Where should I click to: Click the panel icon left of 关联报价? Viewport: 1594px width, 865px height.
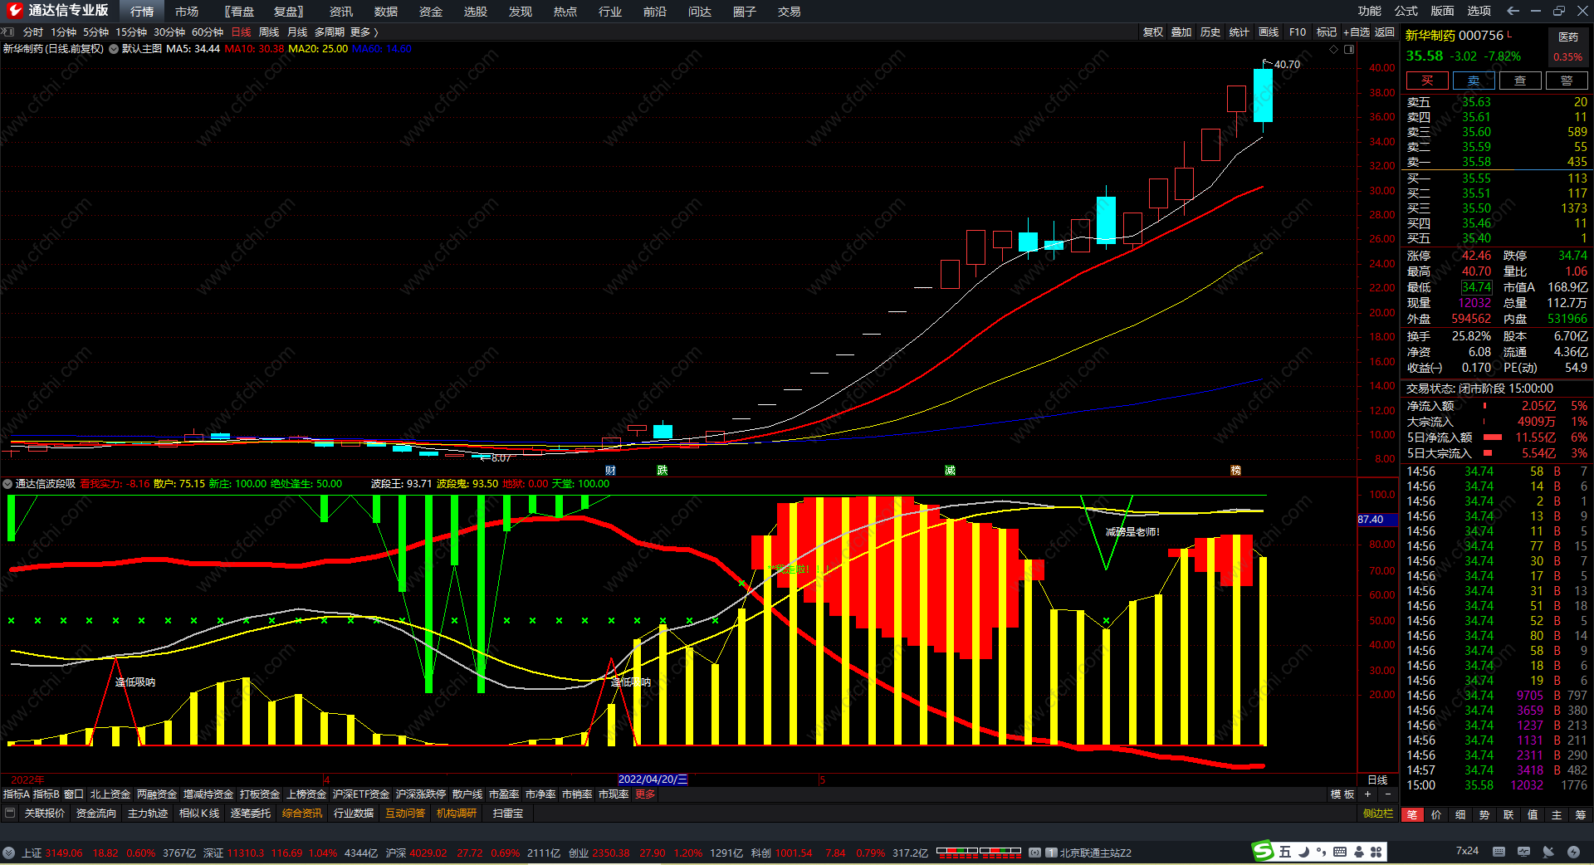coord(10,814)
